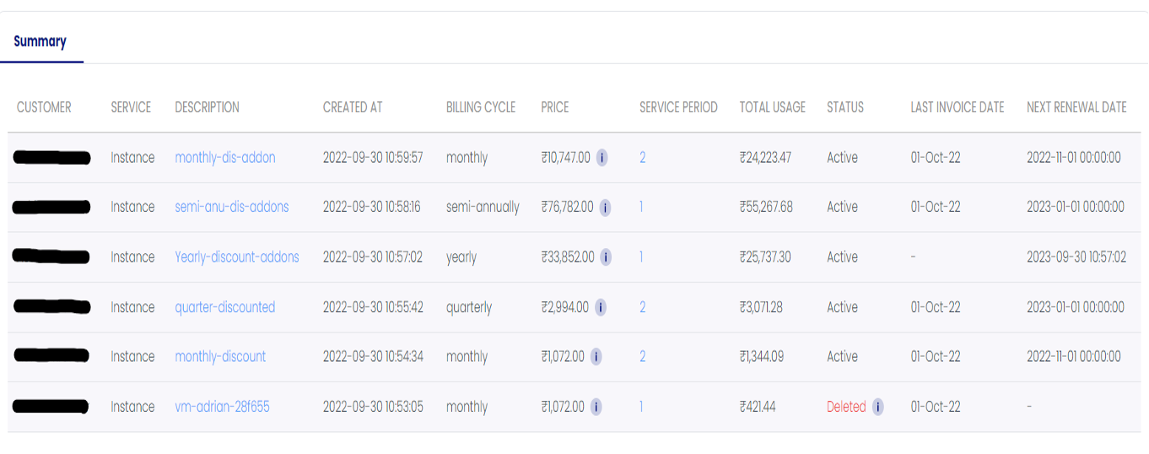Click the Billing Cycle column header

[x=481, y=107]
